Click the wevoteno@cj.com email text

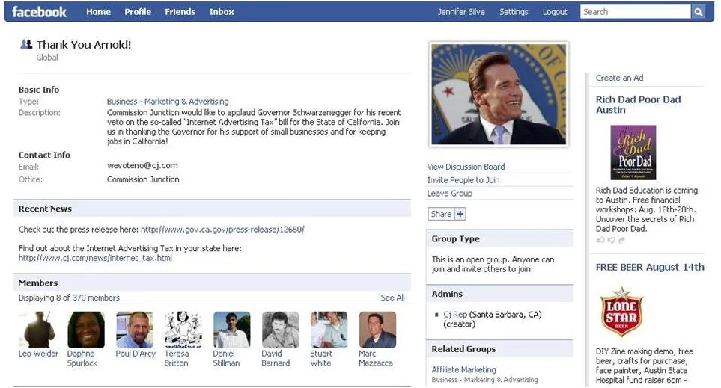click(142, 166)
